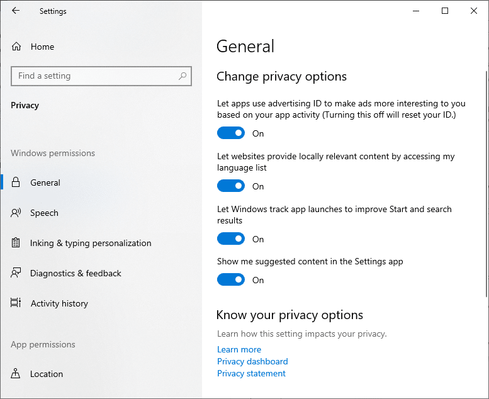Click the back arrow icon in Settings
489x399 pixels.
click(16, 11)
